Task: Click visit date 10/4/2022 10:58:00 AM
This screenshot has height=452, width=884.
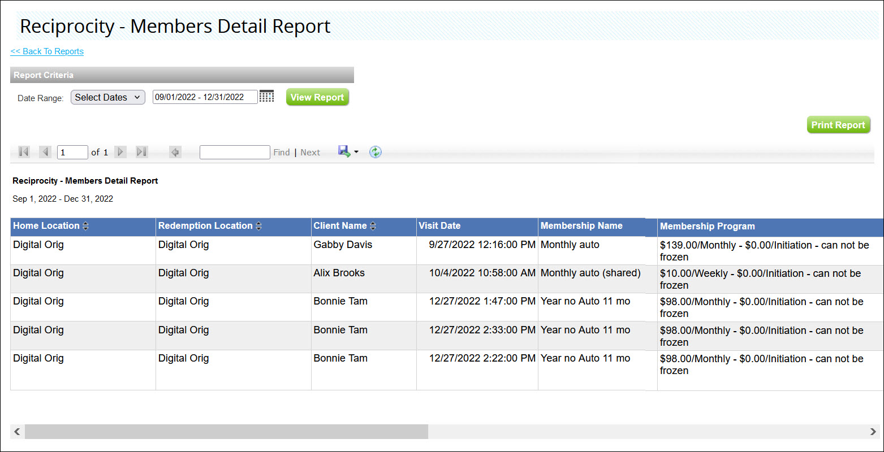Action: coord(482,273)
